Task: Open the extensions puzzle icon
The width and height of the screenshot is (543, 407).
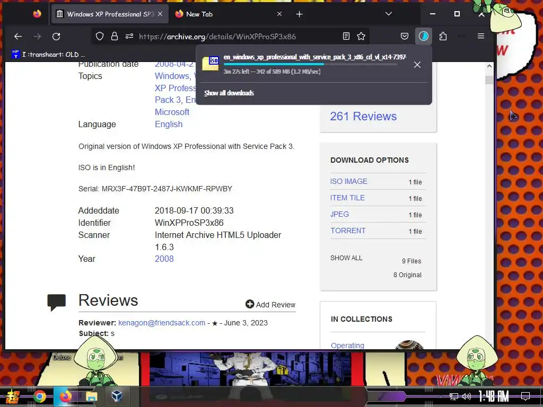Action: (443, 36)
